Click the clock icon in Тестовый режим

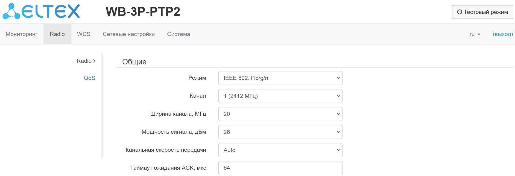tap(460, 12)
